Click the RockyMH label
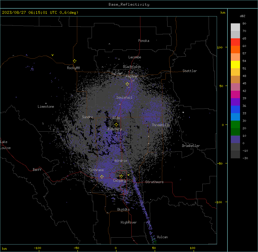The image size is (258, 252). [x=73, y=68]
